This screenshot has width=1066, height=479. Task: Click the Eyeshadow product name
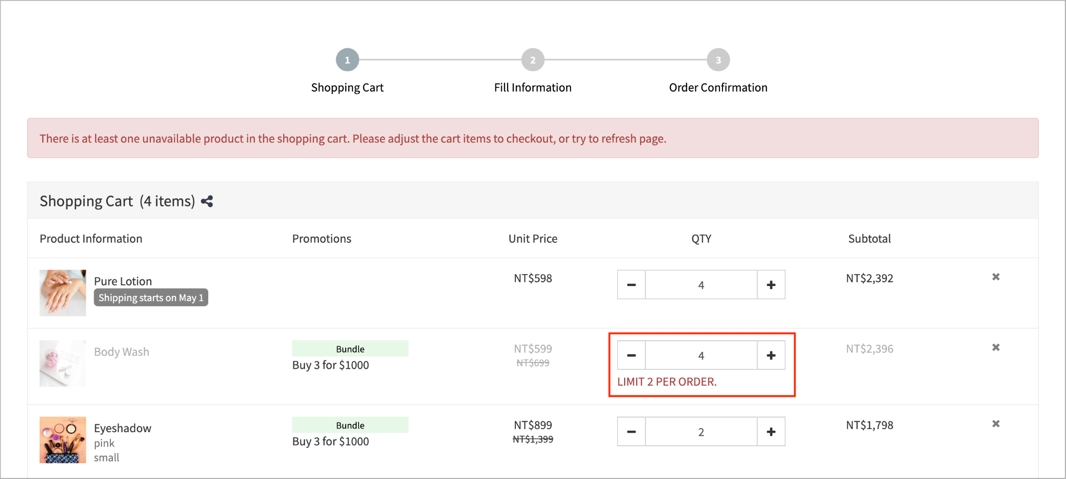click(x=123, y=429)
